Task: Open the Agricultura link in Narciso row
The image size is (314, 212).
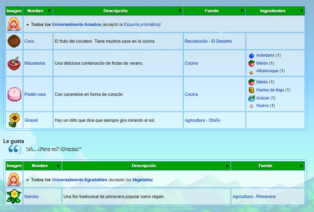Action: pos(242,196)
